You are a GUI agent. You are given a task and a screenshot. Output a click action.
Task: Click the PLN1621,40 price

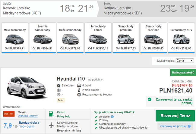point(176,91)
